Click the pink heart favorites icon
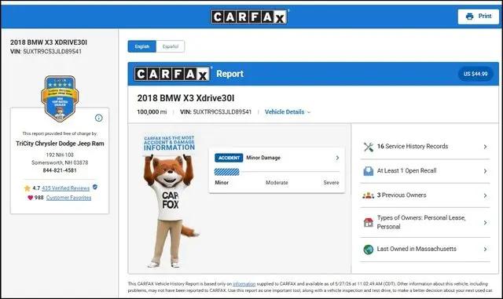This screenshot has height=299, width=503. click(30, 198)
